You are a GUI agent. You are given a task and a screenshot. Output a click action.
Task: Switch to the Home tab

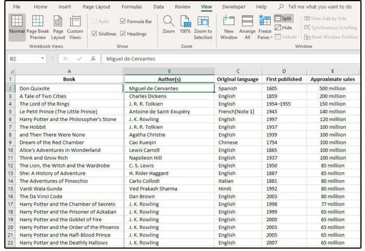[x=41, y=7]
